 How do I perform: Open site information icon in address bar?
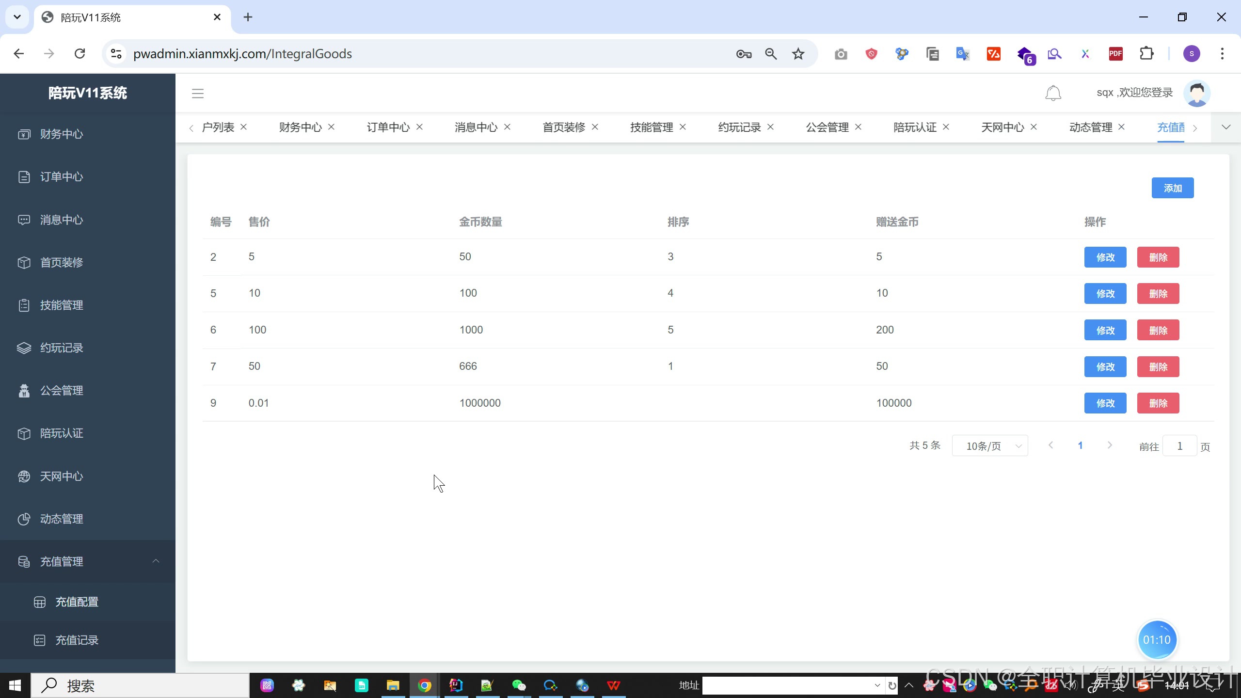coord(116,54)
